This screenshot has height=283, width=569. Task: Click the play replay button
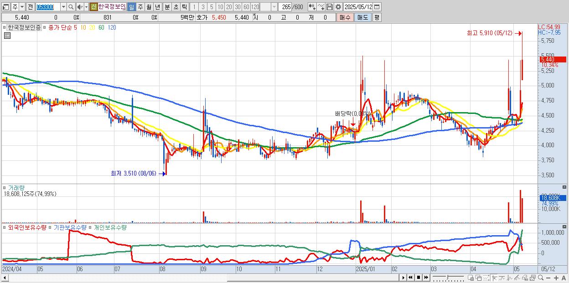(x=403, y=278)
